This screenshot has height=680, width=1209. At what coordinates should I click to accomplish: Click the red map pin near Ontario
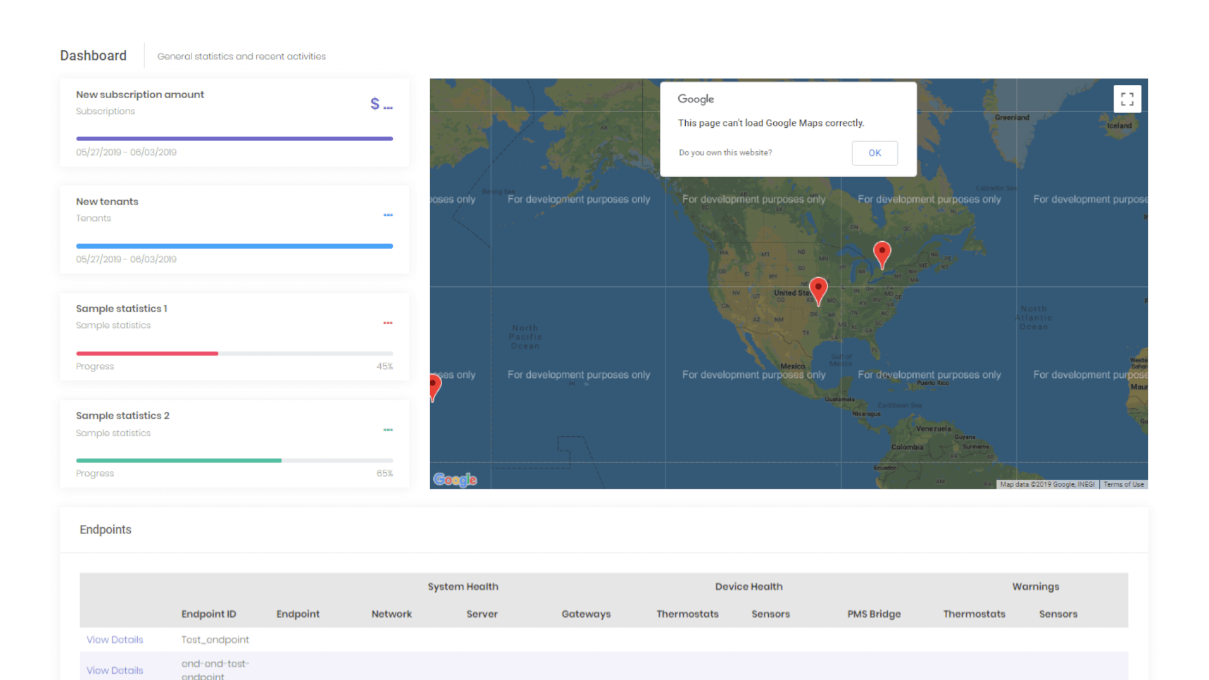pyautogui.click(x=882, y=255)
